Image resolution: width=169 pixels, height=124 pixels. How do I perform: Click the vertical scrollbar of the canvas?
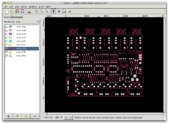tap(165, 65)
